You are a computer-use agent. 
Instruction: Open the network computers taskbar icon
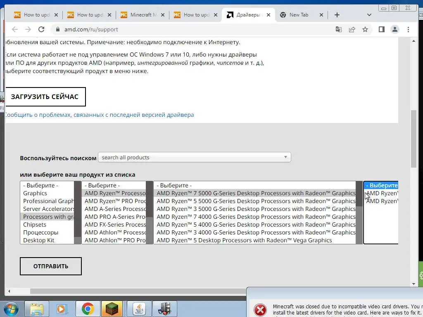(164, 309)
